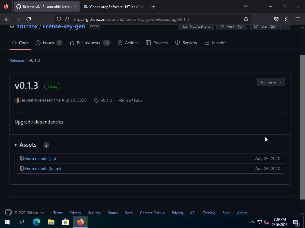The width and height of the screenshot is (305, 228).
Task: Click the padlock site info icon
Action: coord(67,19)
